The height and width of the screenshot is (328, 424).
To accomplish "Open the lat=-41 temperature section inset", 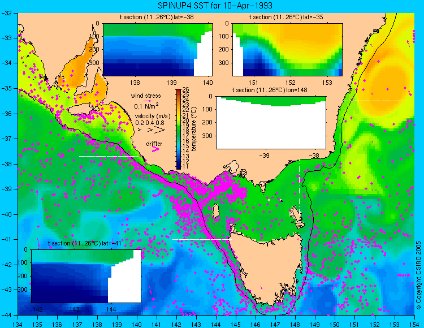I will 86,276.
